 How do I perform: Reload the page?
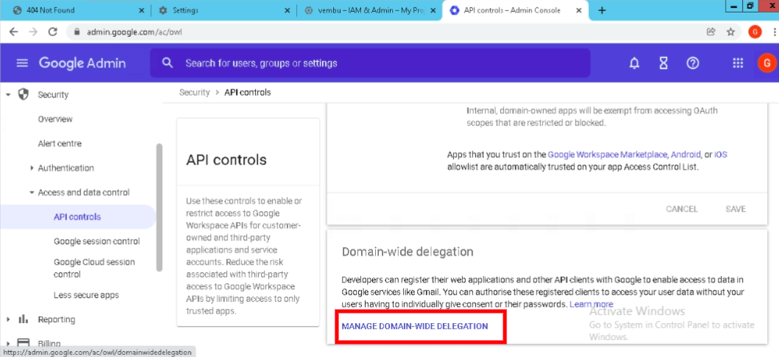pos(52,32)
